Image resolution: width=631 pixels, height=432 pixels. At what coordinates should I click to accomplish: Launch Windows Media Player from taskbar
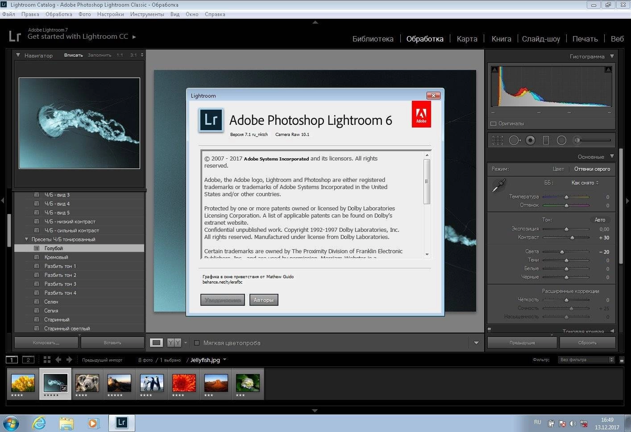coord(93,423)
